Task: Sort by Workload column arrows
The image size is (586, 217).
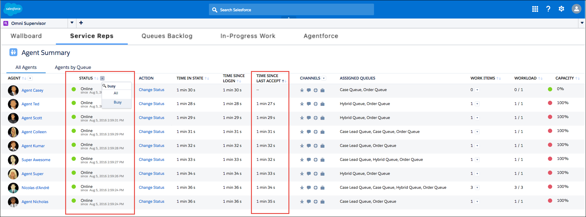Action: 540,78
